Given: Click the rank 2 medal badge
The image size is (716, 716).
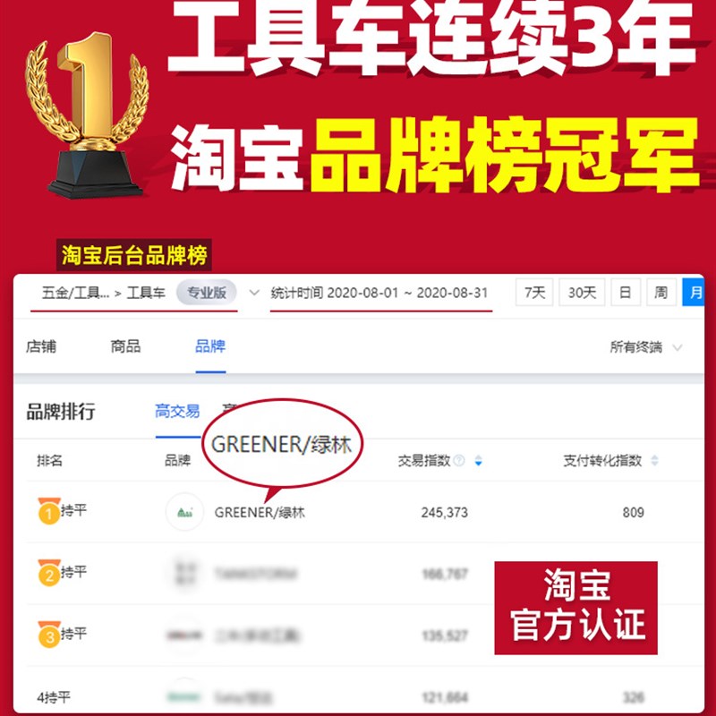Looking at the screenshot, I should pos(49,572).
